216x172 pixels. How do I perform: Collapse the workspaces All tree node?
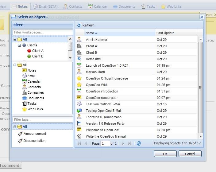coord(15,39)
